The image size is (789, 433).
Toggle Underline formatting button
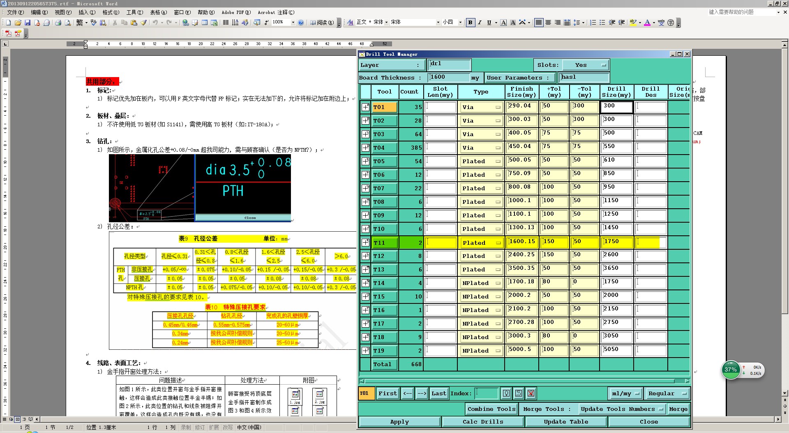pos(489,23)
